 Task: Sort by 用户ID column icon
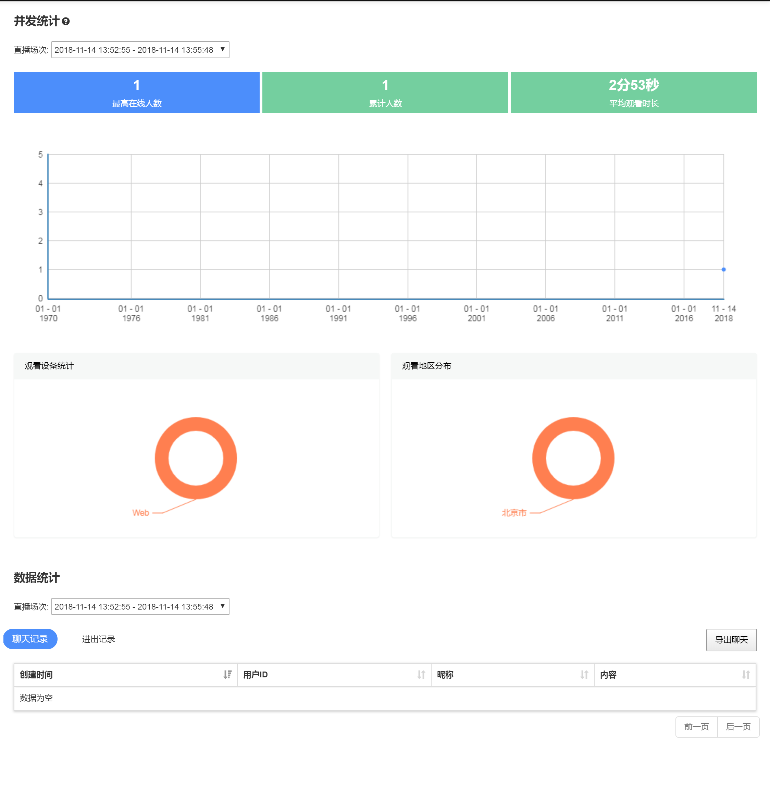pos(421,675)
